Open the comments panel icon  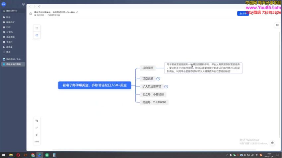[x=277, y=25]
